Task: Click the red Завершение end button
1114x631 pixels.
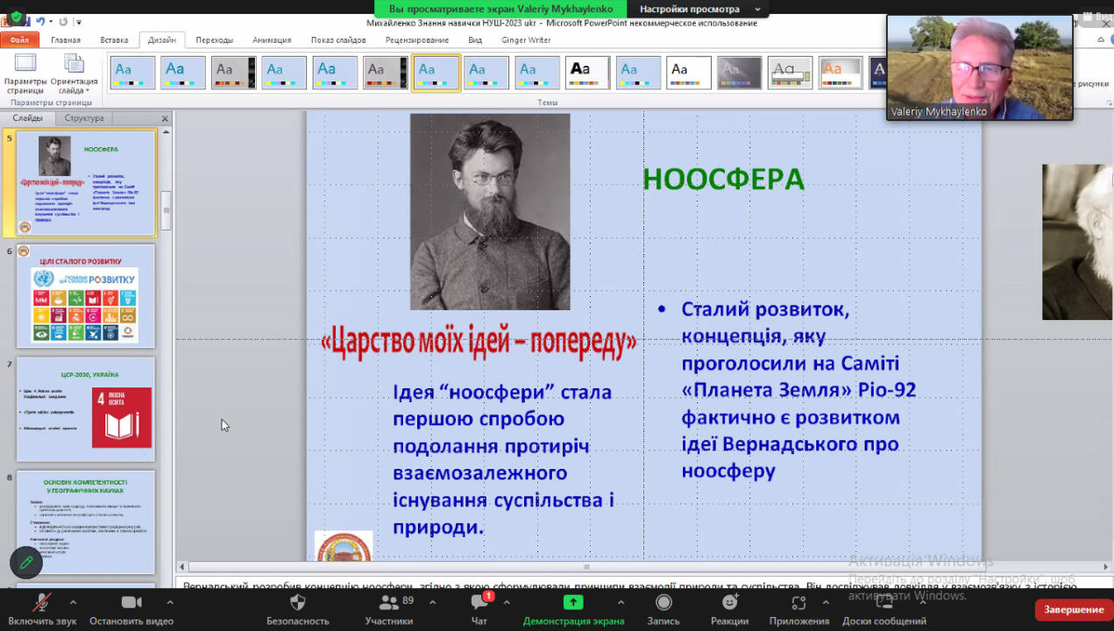Action: [x=1074, y=609]
